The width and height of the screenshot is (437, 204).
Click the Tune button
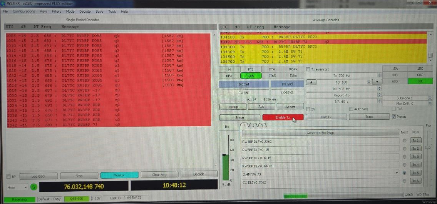coord(369,117)
